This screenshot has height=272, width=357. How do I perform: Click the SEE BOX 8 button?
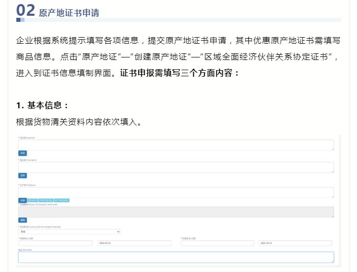(33, 200)
